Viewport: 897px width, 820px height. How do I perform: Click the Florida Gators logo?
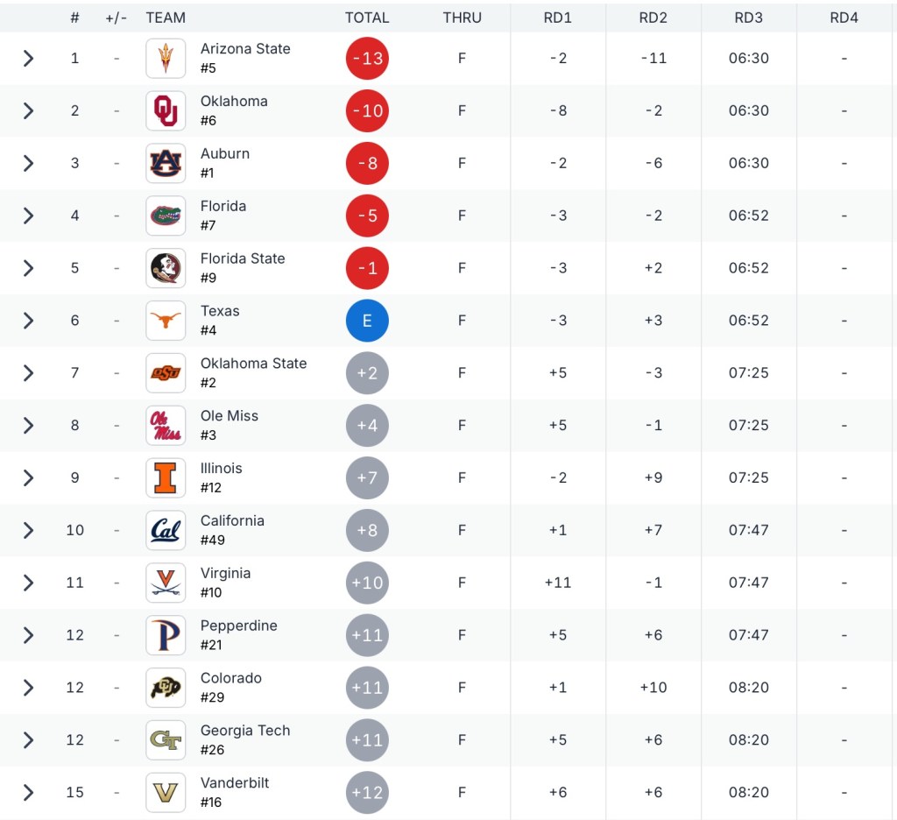(x=166, y=216)
